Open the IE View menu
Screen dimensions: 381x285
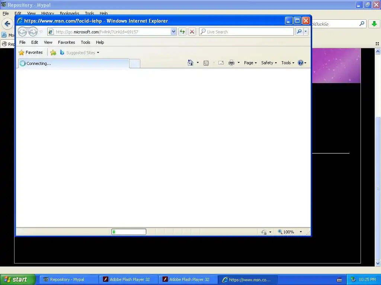pyautogui.click(x=48, y=42)
